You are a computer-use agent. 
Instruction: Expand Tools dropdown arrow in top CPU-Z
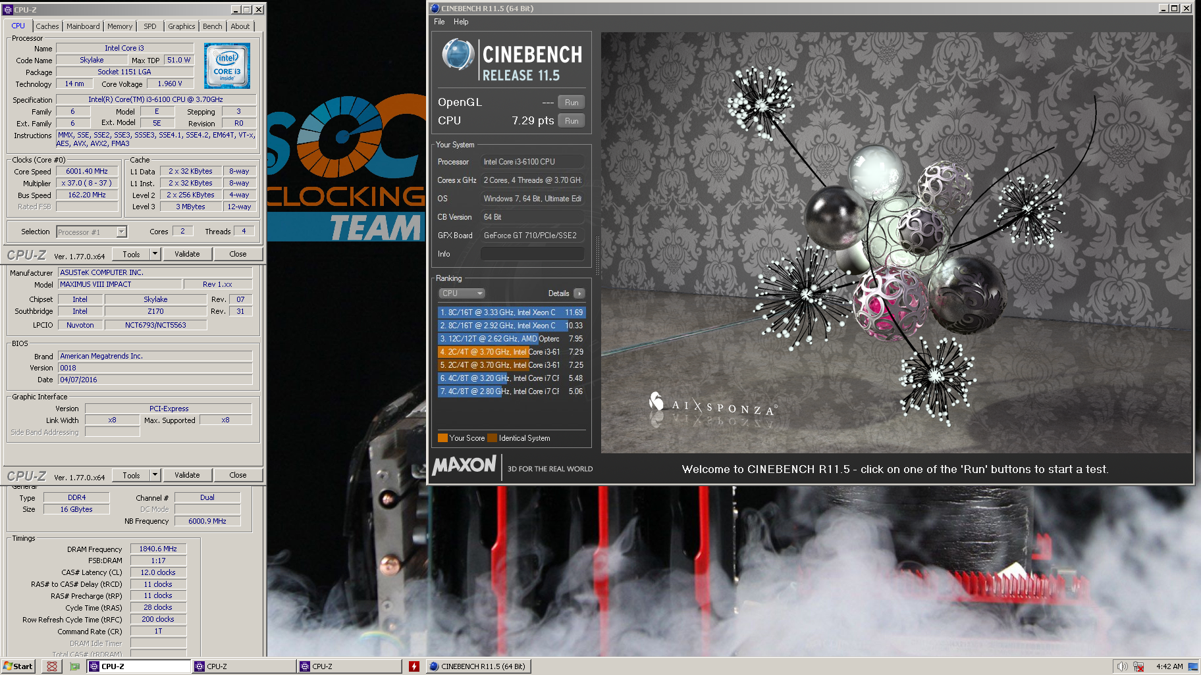(155, 254)
